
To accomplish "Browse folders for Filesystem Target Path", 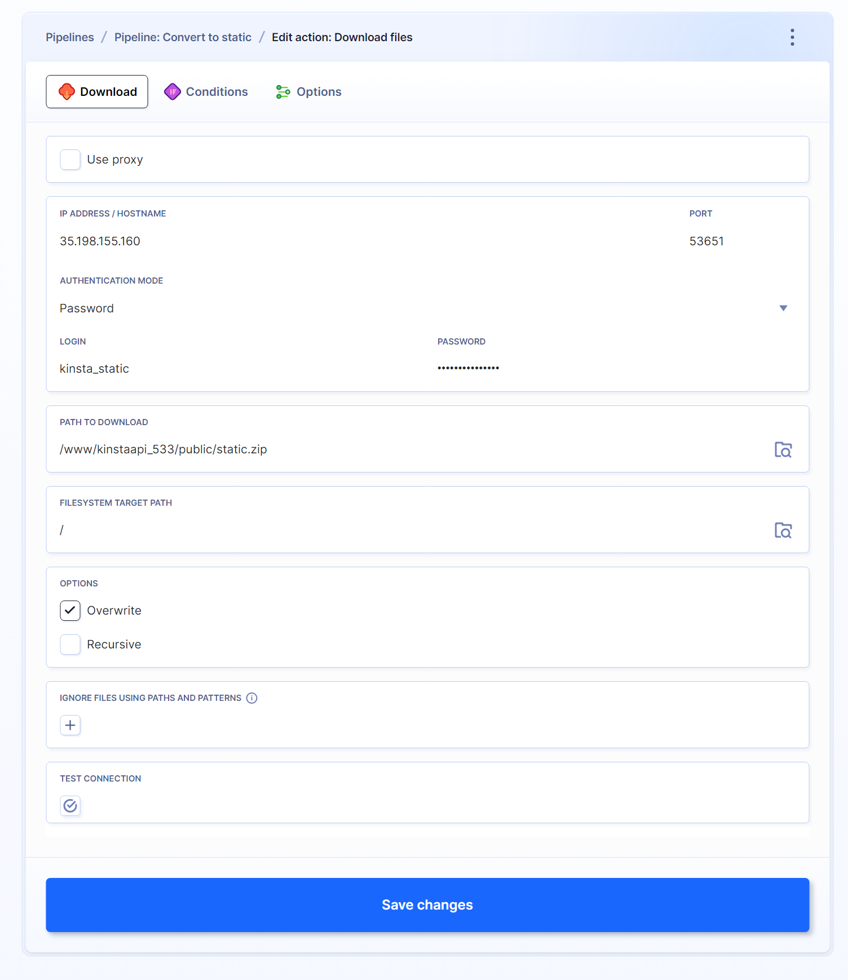I will pos(783,530).
